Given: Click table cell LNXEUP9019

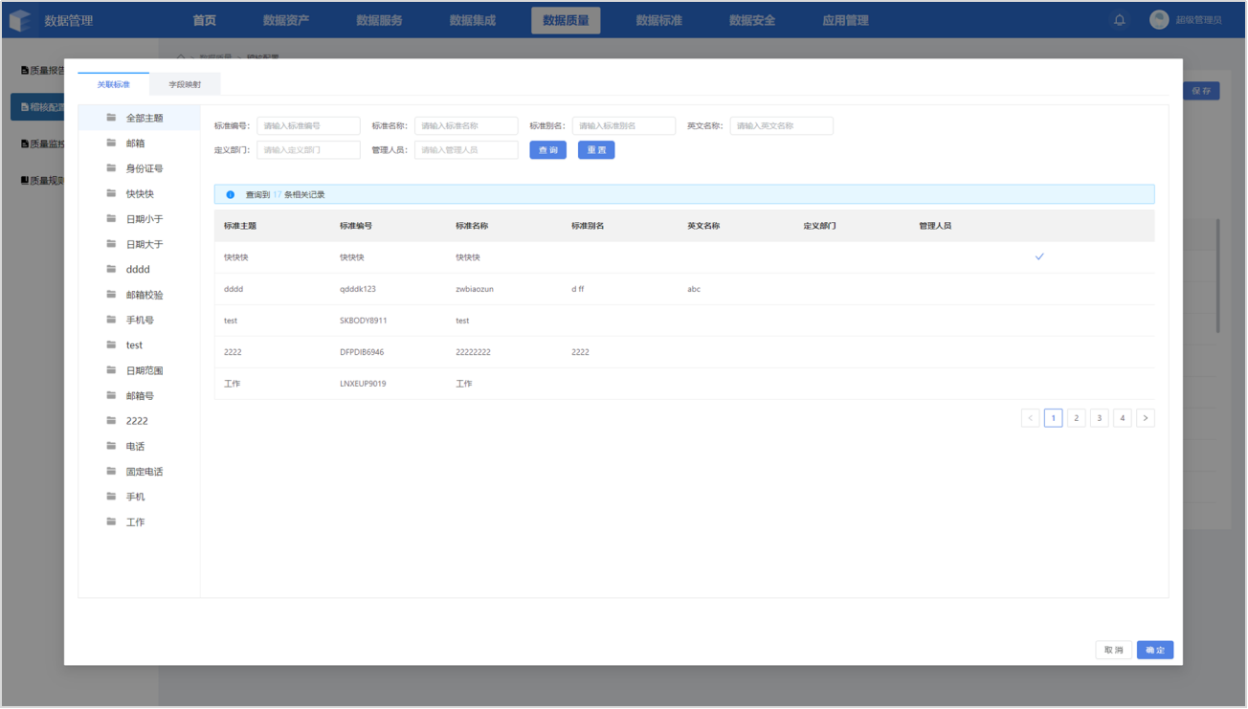Looking at the screenshot, I should 363,384.
